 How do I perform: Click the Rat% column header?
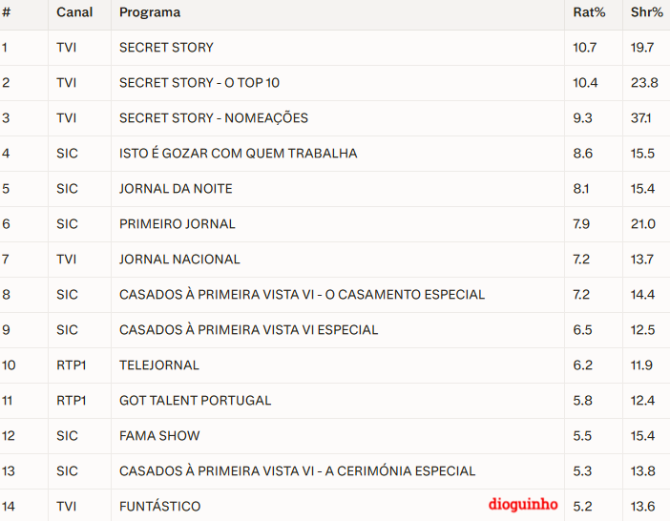[589, 12]
